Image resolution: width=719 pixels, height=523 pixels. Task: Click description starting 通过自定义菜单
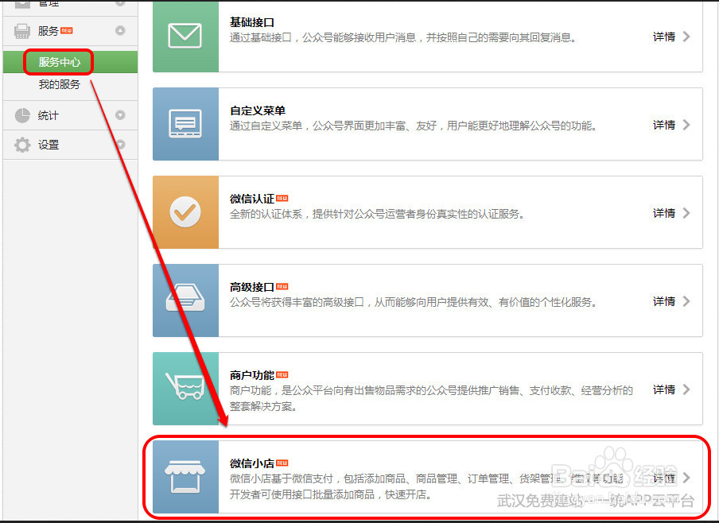tap(413, 126)
